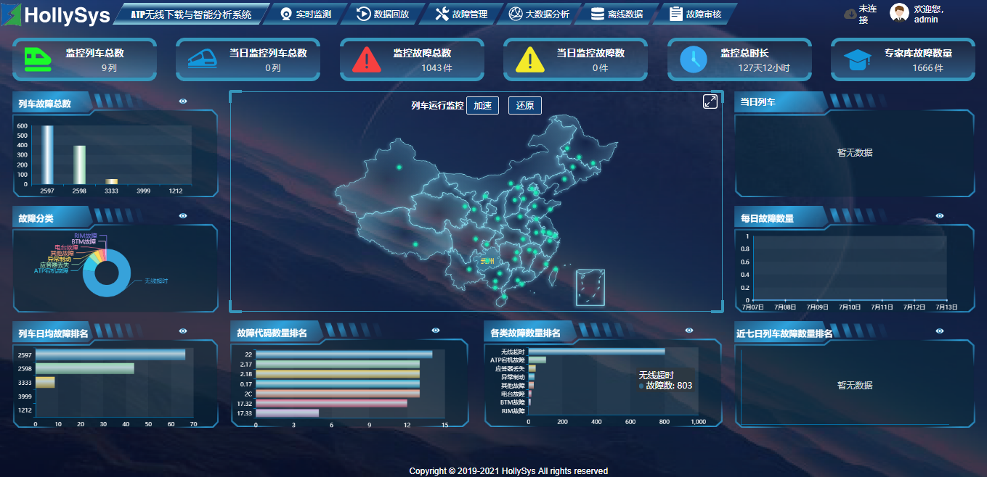Click the 2597 bar in 列车日均故障排名 chart
The image size is (987, 477).
pos(110,355)
